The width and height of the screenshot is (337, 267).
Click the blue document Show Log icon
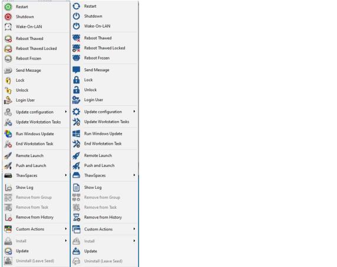[x=77, y=187]
